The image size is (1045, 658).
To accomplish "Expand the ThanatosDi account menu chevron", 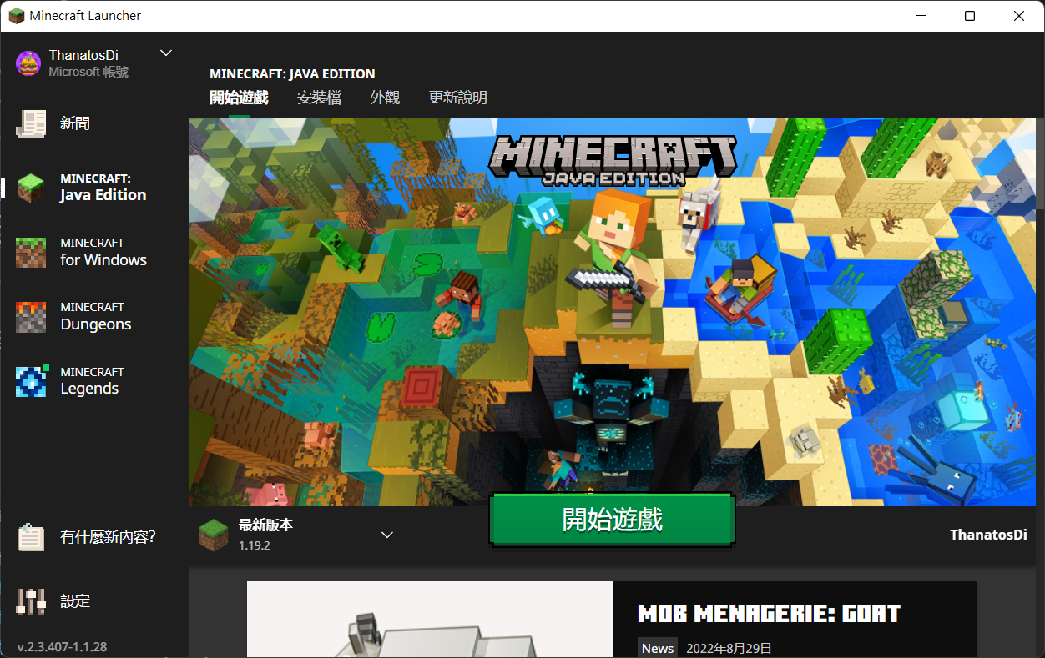I will click(166, 53).
